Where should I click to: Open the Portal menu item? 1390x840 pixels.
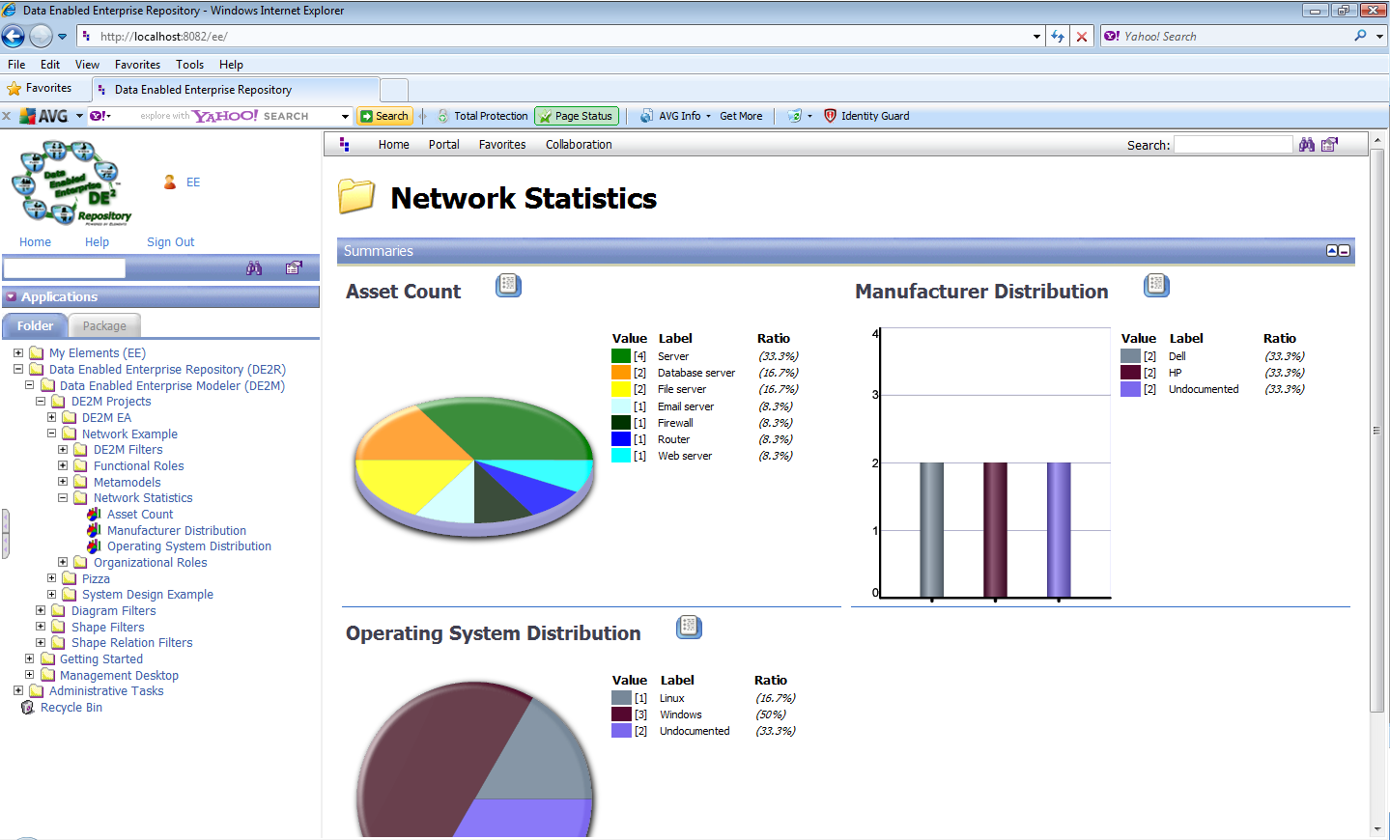444,145
